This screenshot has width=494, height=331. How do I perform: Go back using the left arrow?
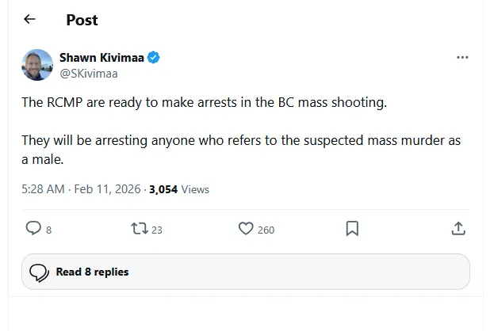29,19
